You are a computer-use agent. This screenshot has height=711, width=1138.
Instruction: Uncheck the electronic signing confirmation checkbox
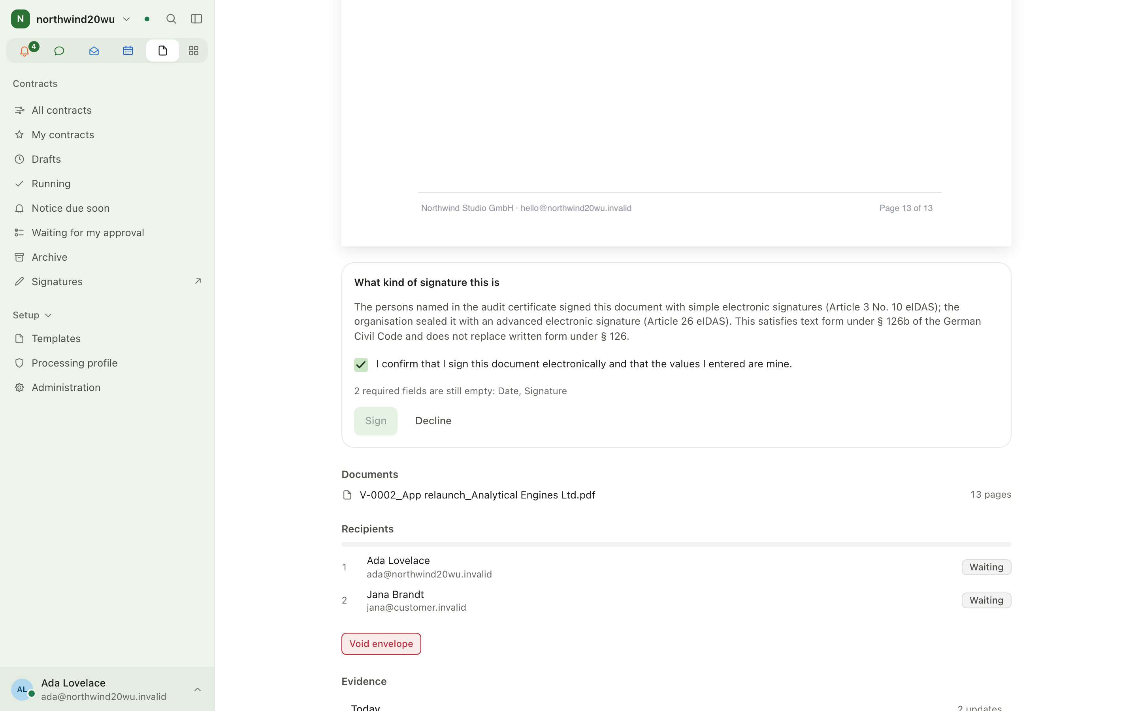[361, 365]
